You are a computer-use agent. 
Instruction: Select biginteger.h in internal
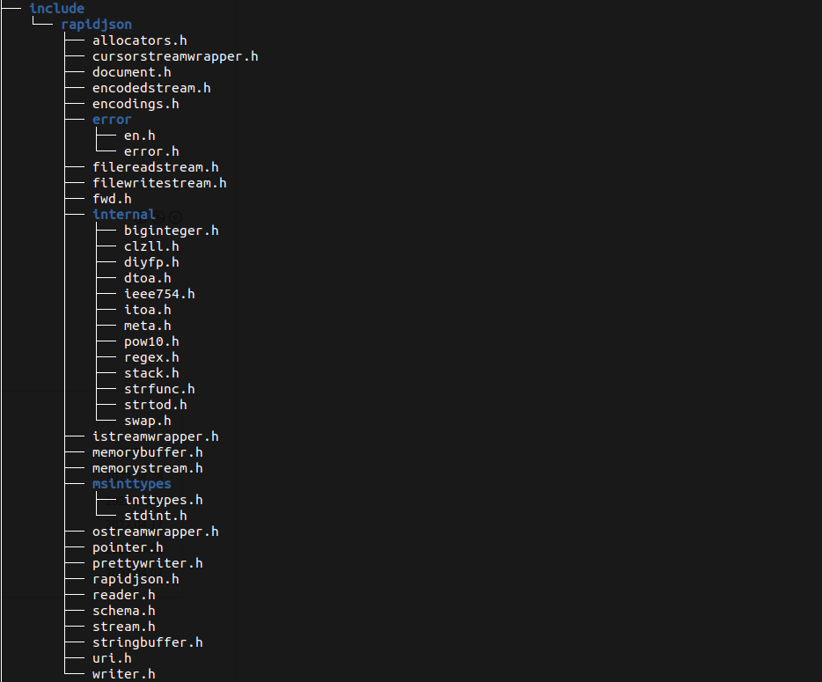click(171, 231)
